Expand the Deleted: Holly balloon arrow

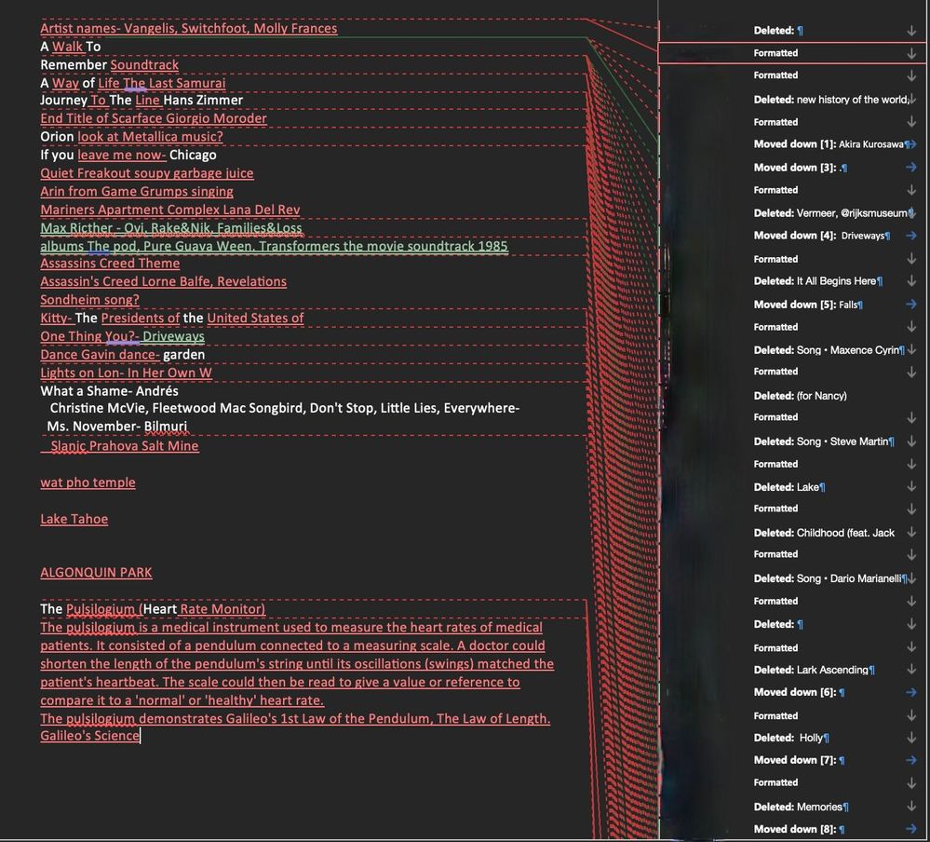tap(912, 738)
